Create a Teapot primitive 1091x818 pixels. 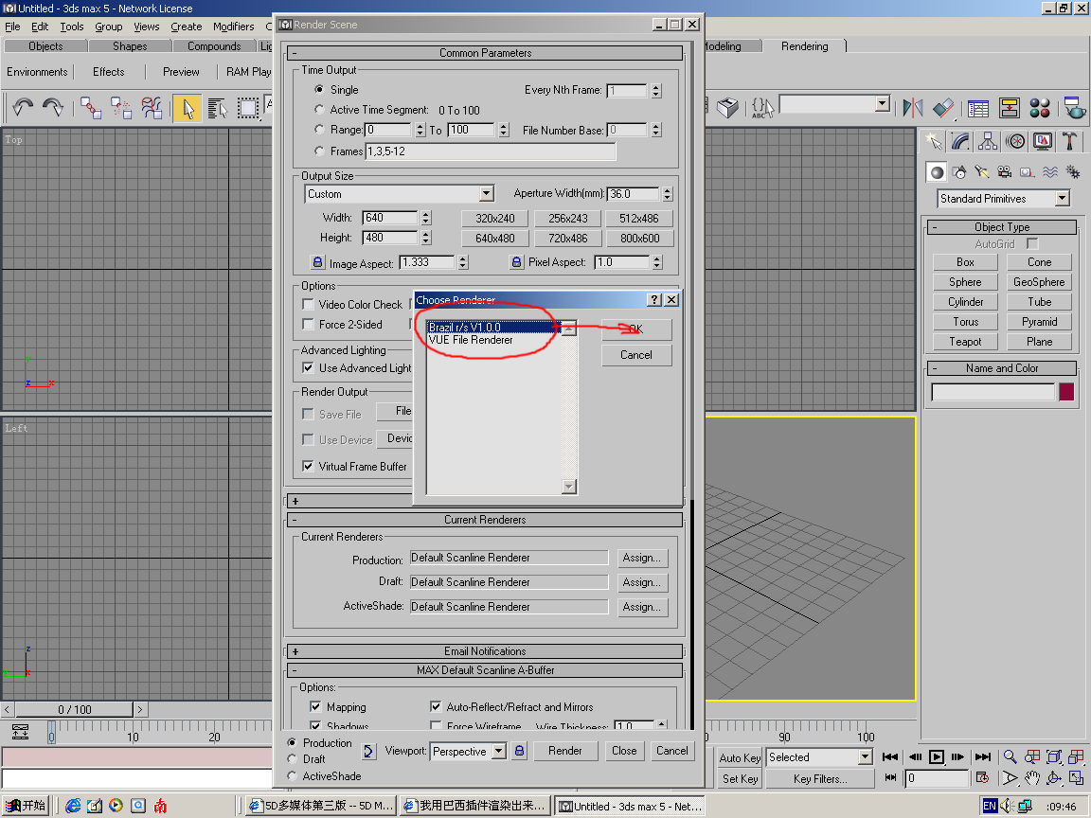[x=965, y=342]
